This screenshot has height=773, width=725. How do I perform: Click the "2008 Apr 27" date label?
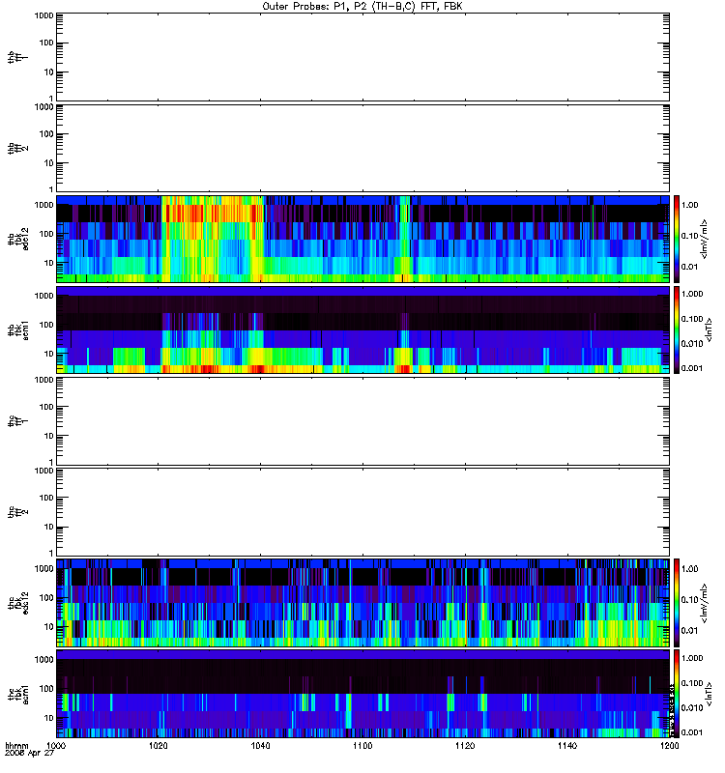coord(29,754)
